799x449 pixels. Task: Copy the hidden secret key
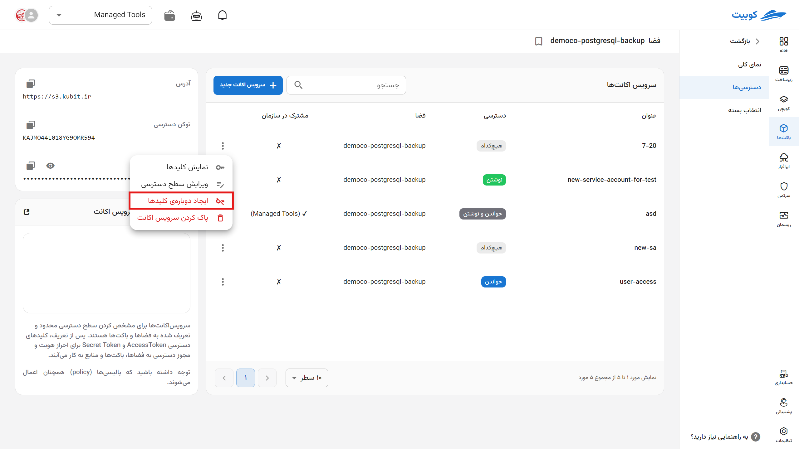click(31, 166)
